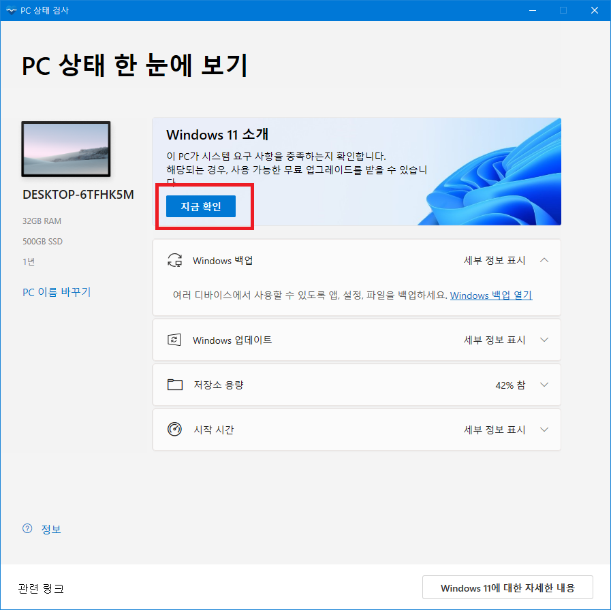The width and height of the screenshot is (611, 610).
Task: Minimize the PC 상태 검사 window
Action: (533, 10)
